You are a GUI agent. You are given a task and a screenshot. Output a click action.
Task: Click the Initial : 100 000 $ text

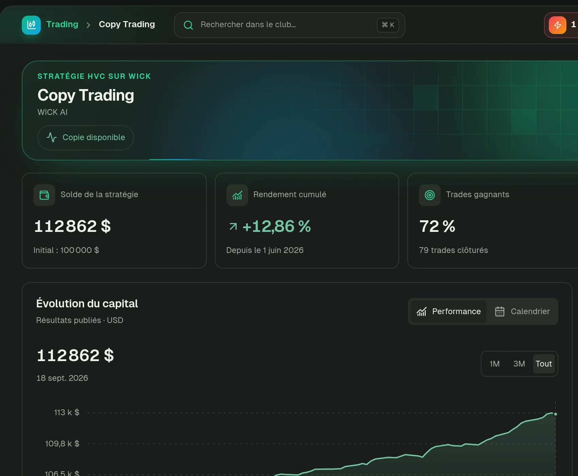[66, 250]
